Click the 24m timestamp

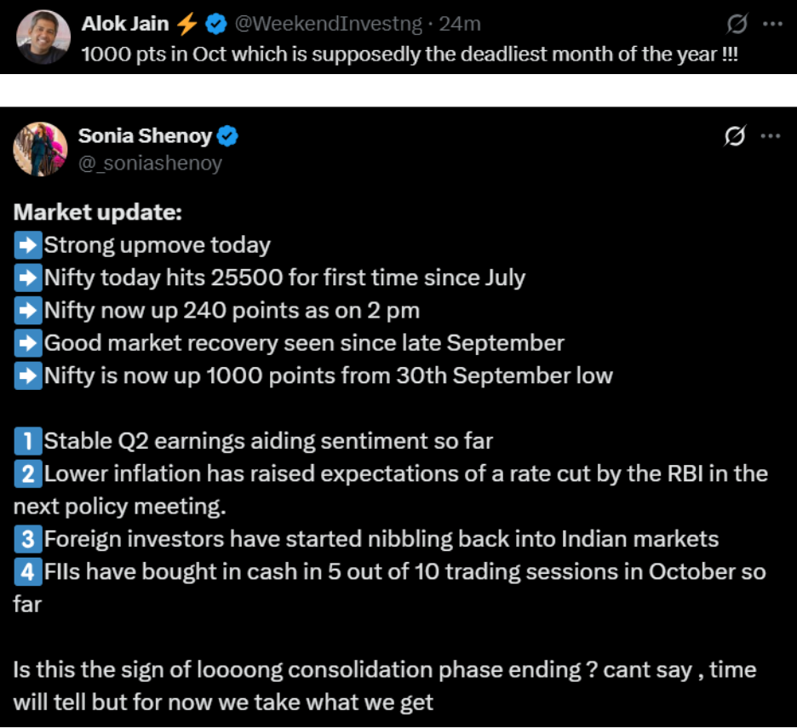pos(460,25)
